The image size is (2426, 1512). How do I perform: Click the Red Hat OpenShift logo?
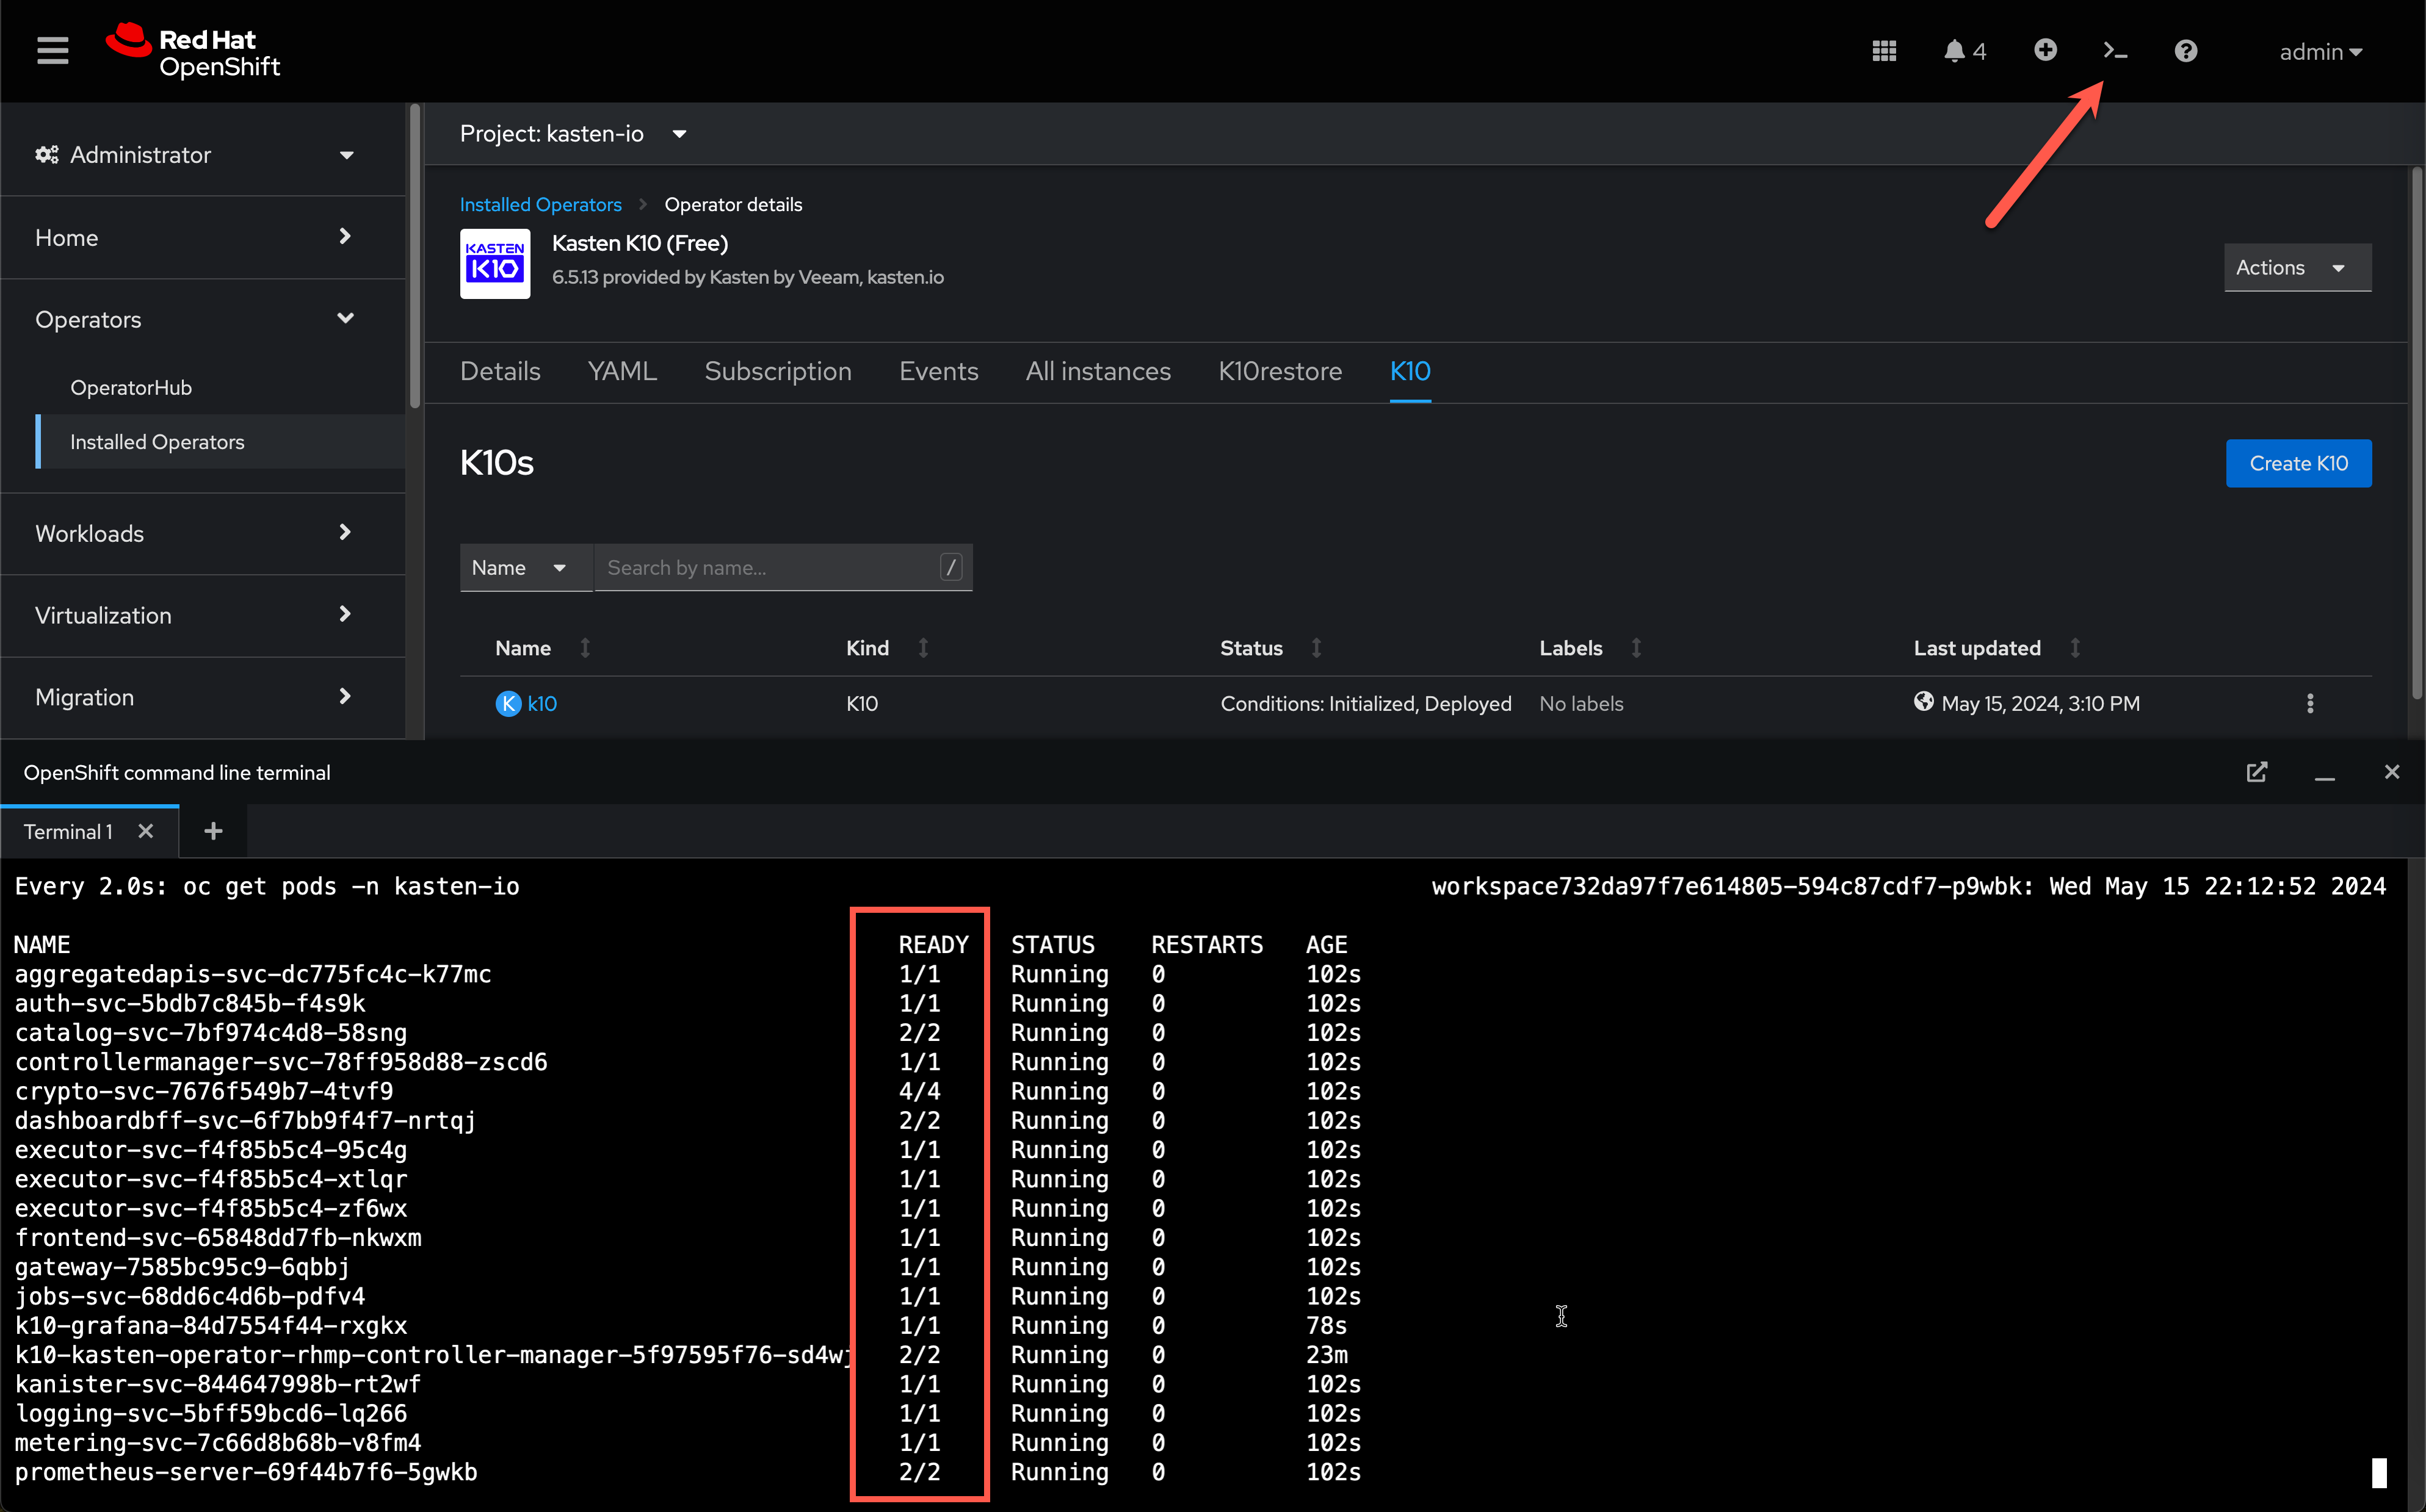coord(193,51)
